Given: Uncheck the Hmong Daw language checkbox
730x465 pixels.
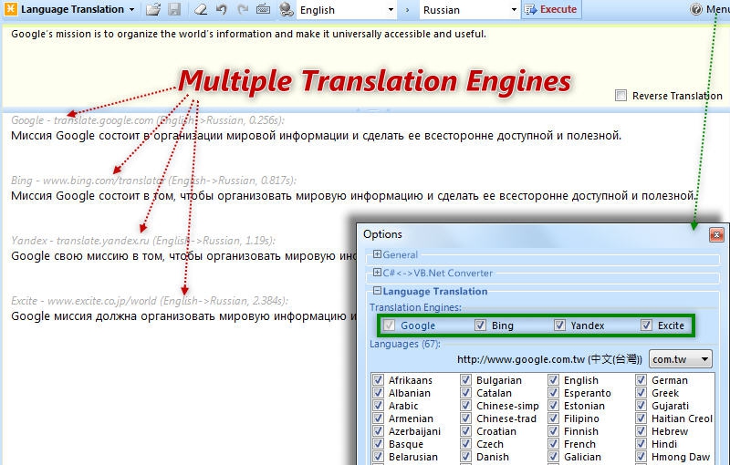Looking at the screenshot, I should point(641,456).
